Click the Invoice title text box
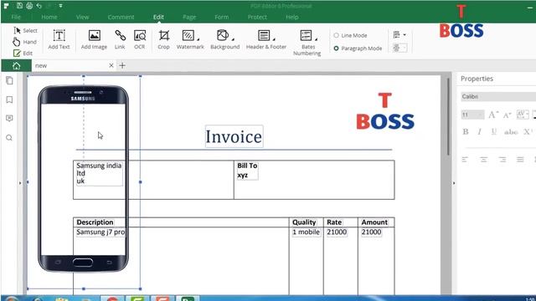Screen dimensions: 536x301 (234, 136)
